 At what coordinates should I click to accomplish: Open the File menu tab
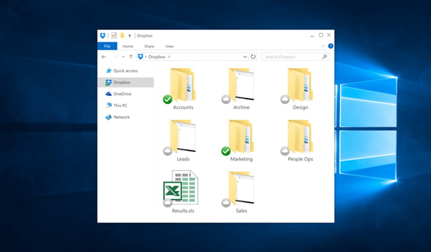click(x=107, y=46)
